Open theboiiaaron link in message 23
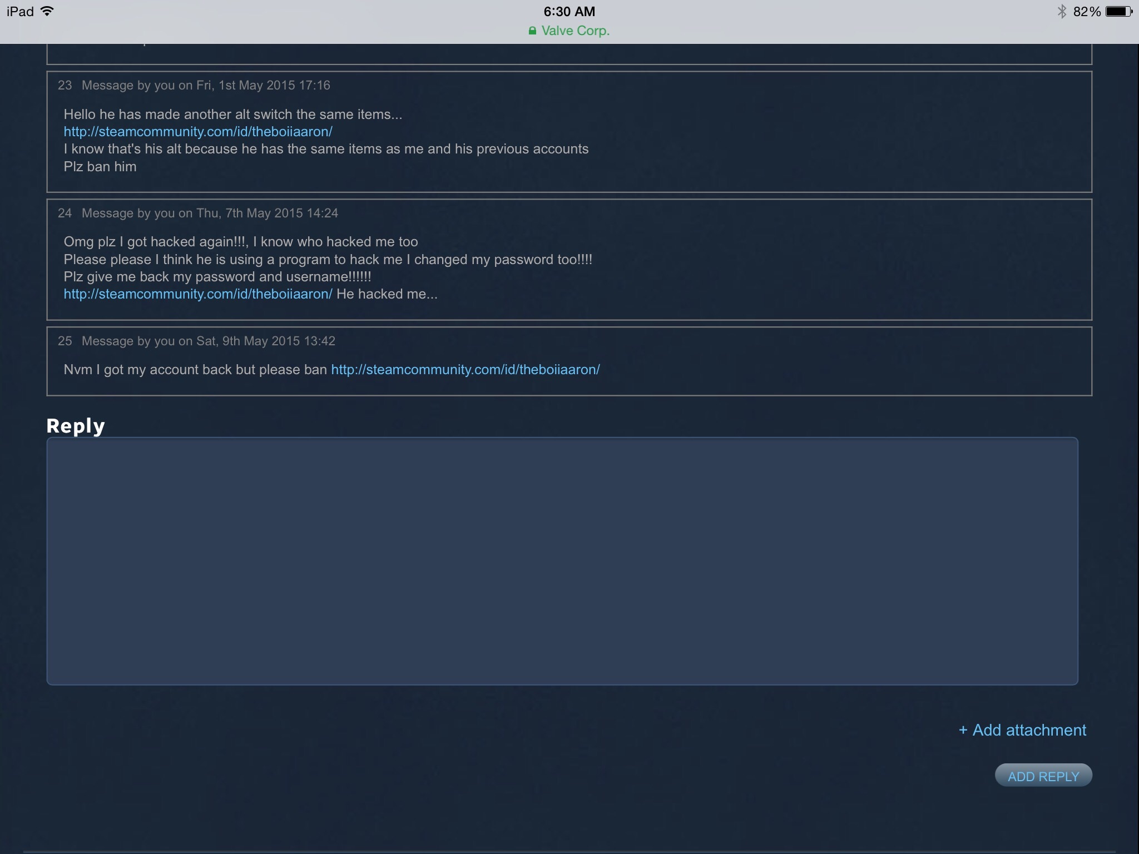1139x854 pixels. pyautogui.click(x=198, y=132)
